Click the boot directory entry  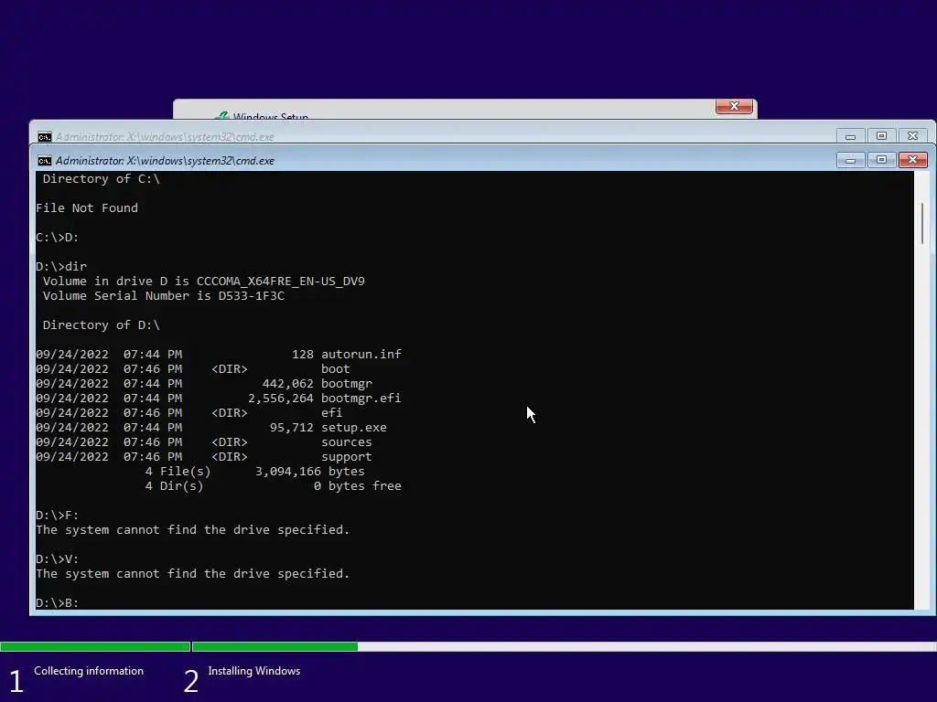click(x=335, y=369)
